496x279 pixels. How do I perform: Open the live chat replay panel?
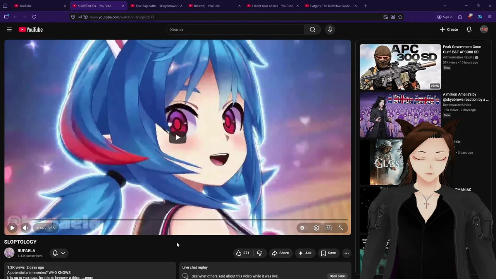pyautogui.click(x=338, y=276)
